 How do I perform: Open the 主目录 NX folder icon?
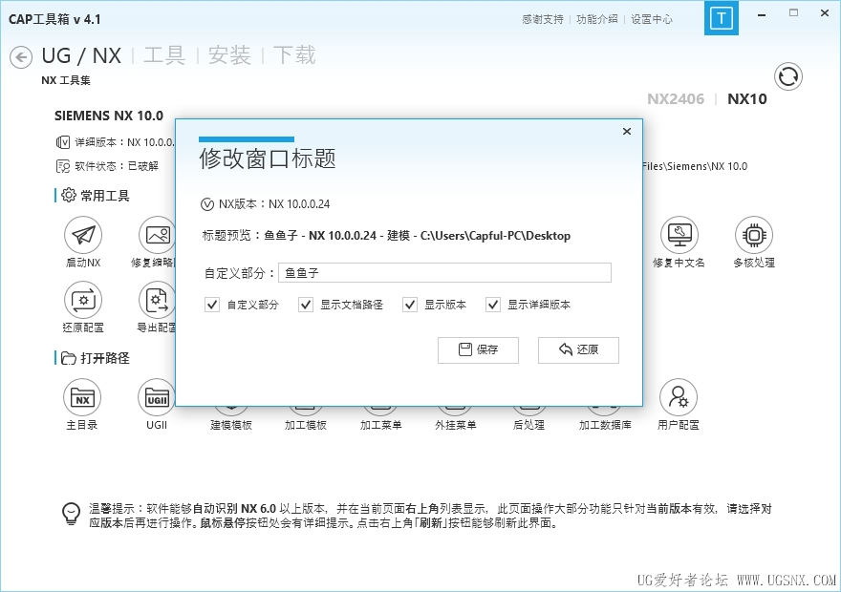coord(82,397)
